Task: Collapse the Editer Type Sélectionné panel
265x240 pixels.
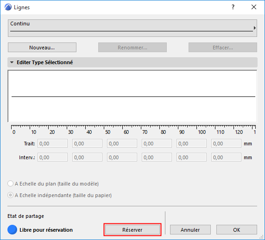Action: 12,62
